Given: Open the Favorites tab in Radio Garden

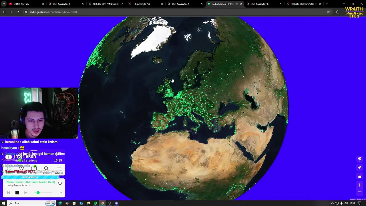Looking at the screenshot, I should click(21, 170).
